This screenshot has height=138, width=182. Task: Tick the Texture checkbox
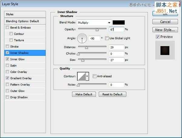tap(11, 40)
